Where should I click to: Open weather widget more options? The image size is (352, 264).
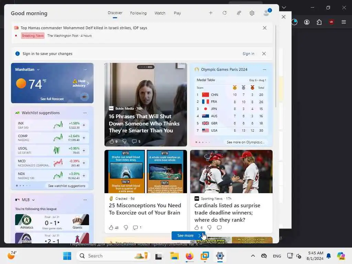pyautogui.click(x=85, y=69)
